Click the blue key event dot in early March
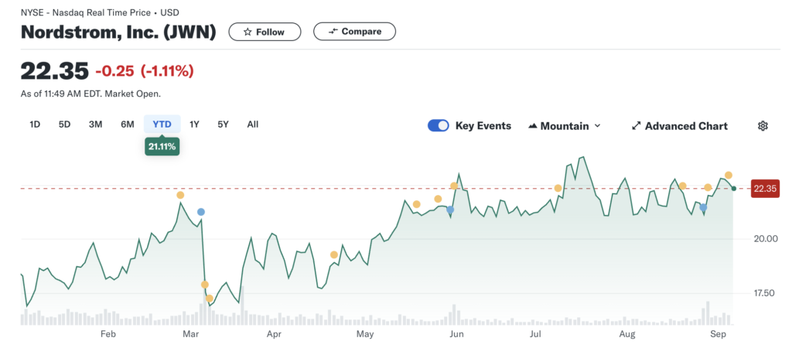Viewport: 792px width, 355px height. pos(201,212)
